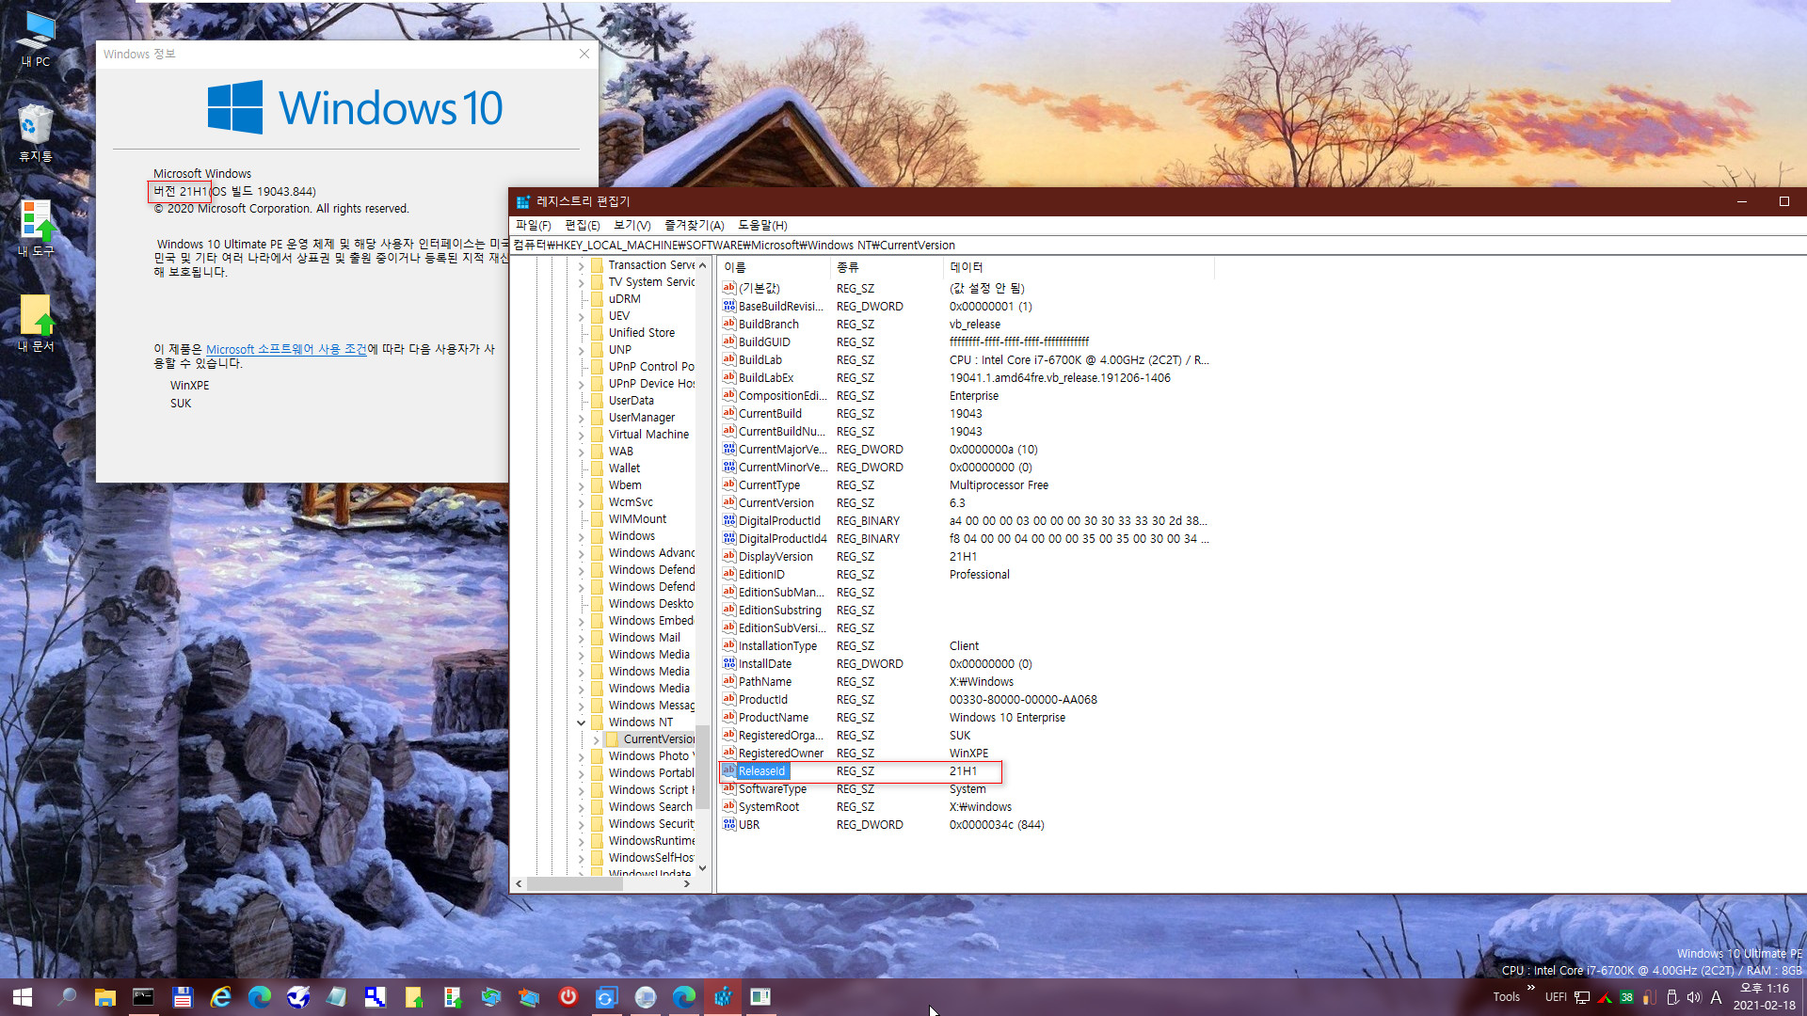Open the 편집(E) menu
This screenshot has height=1016, width=1807.
(582, 225)
